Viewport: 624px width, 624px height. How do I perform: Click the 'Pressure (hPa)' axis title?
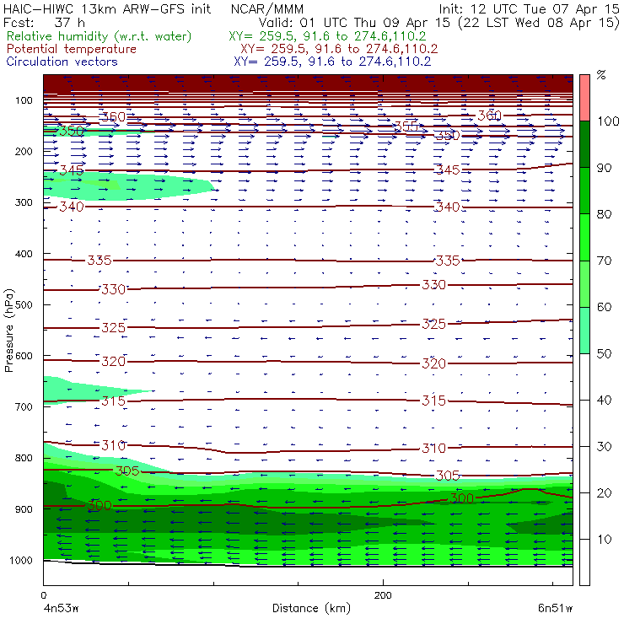[9, 331]
